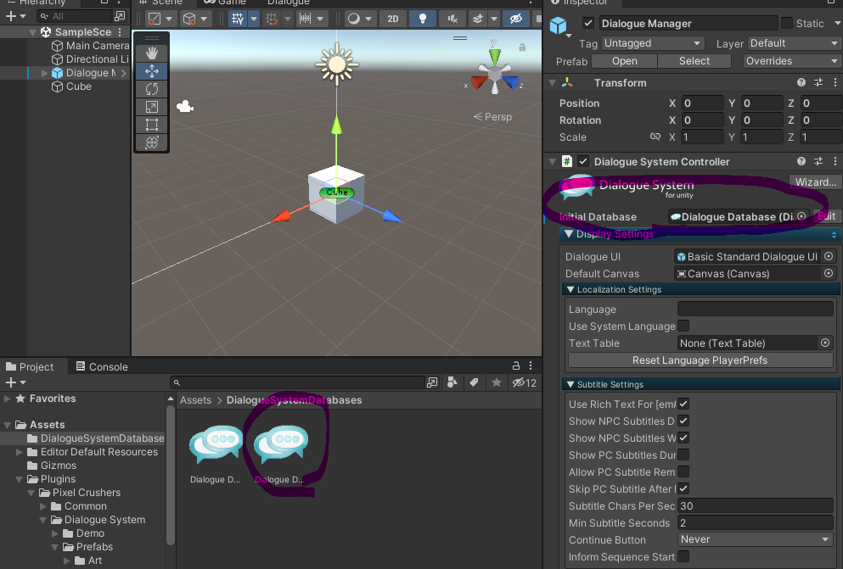Click Project search by label icon
This screenshot has height=569, width=843.
click(474, 382)
